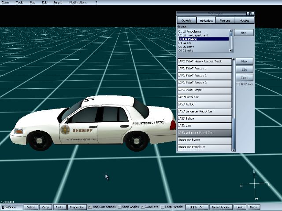Viewport: 282px width, 211px height.
Task: Click the Prototypes panel help icon
Action: (x=248, y=14)
